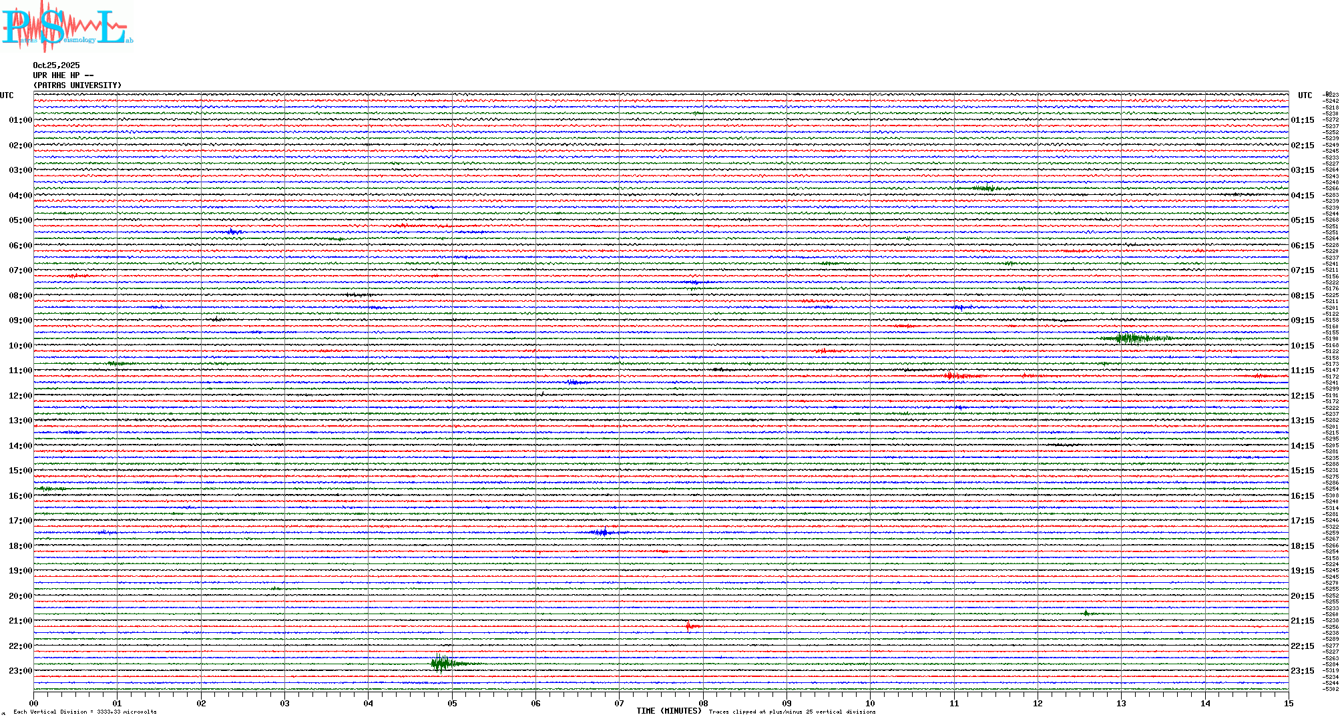Click the Oct25,2025 date text
1342x721 pixels.
point(56,65)
